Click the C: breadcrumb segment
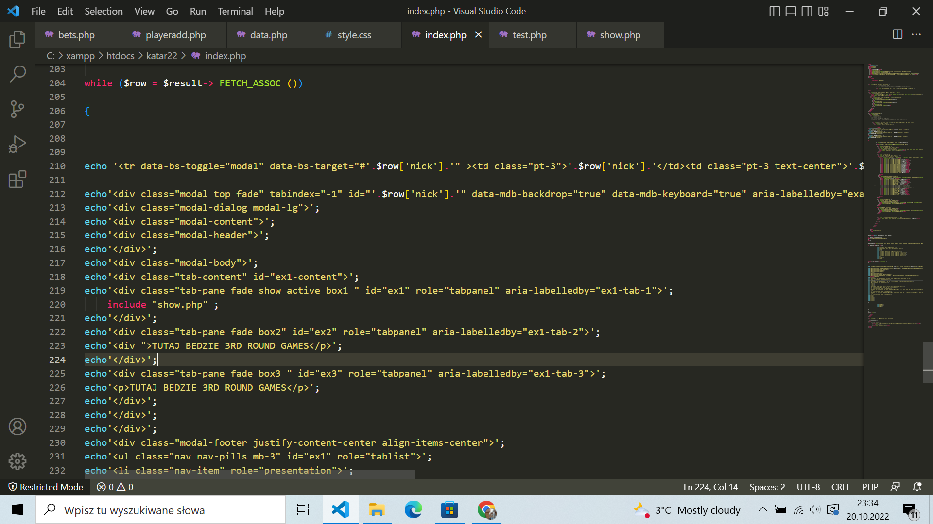Image resolution: width=933 pixels, height=524 pixels. coord(51,56)
